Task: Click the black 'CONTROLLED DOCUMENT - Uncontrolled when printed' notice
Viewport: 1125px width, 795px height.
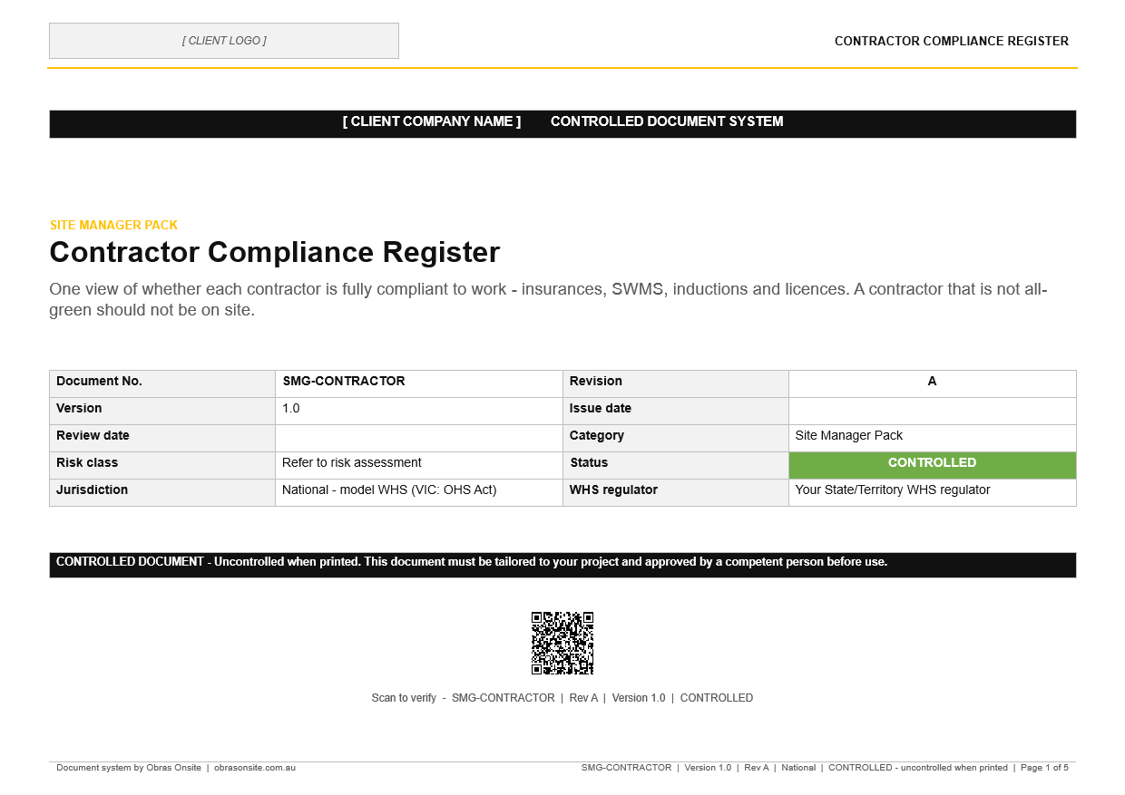Action: [x=562, y=565]
